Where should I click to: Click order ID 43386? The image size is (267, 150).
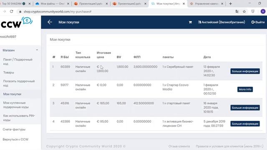pos(65,121)
